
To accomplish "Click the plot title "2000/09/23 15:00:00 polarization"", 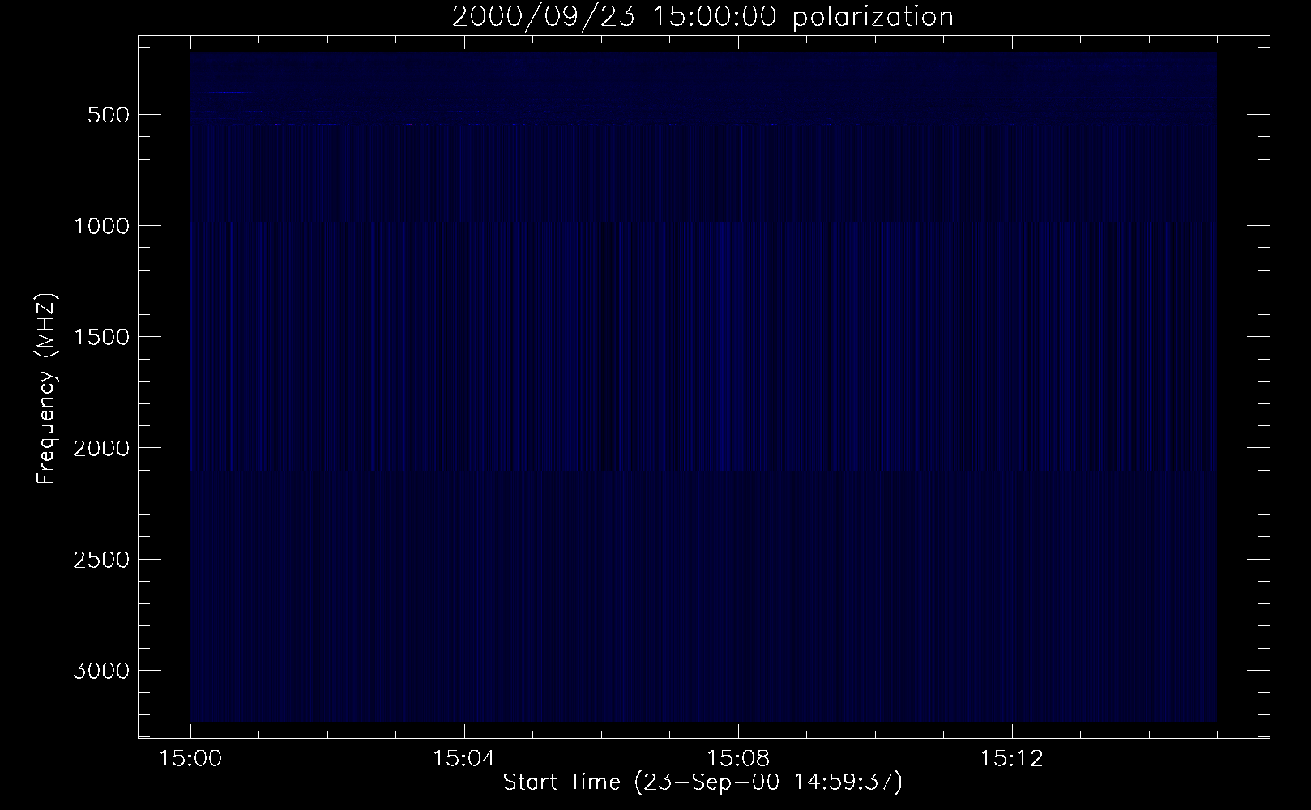I will click(702, 17).
